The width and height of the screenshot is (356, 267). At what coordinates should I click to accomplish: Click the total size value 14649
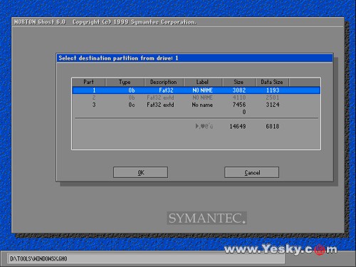click(238, 126)
